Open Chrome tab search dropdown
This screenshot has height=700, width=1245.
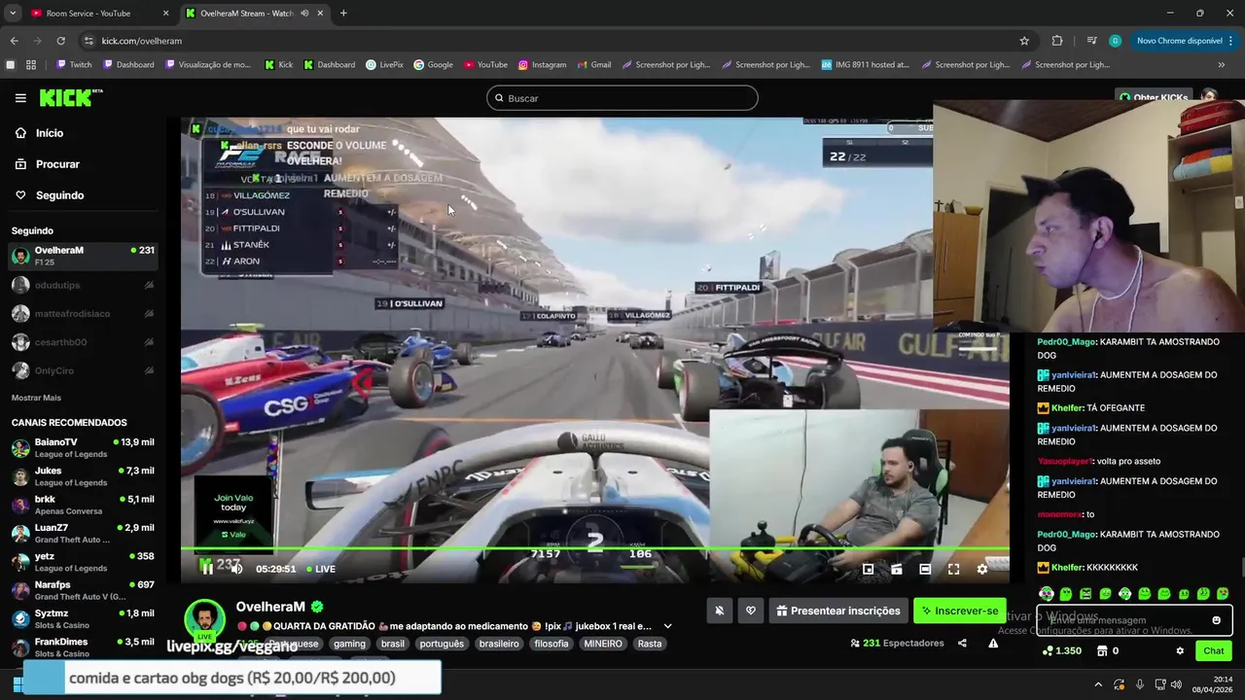pos(13,14)
